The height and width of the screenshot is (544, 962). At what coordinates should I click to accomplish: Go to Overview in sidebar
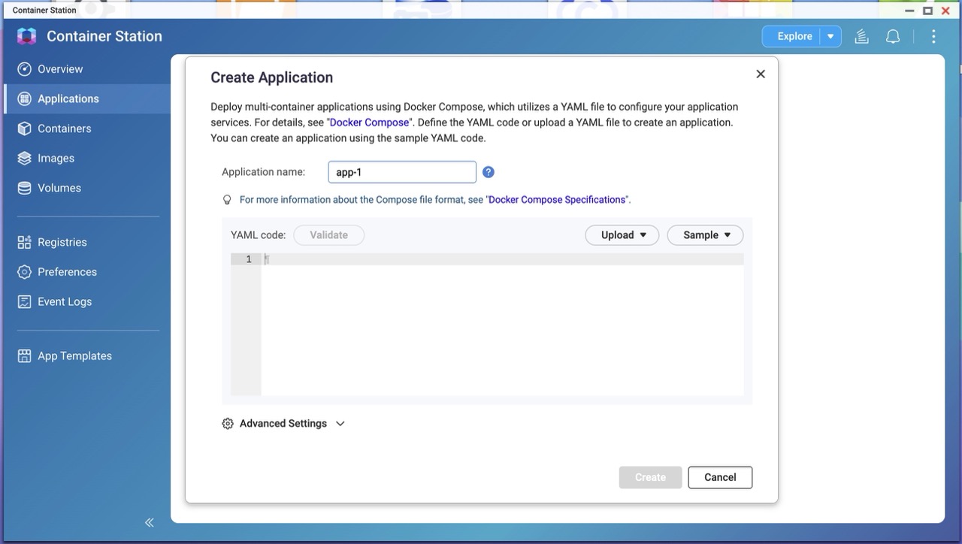(60, 69)
